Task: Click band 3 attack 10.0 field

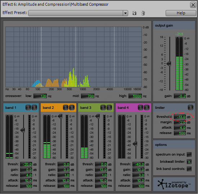Action: coord(101,180)
